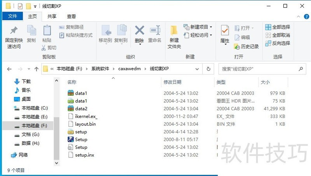Click the Pin to Quick access icon
The width and height of the screenshot is (311, 176).
click(x=14, y=30)
